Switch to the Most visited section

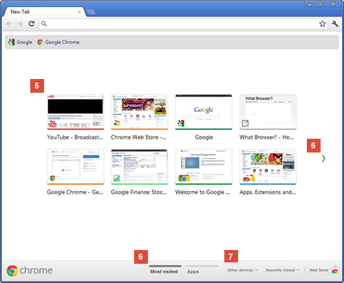(164, 271)
